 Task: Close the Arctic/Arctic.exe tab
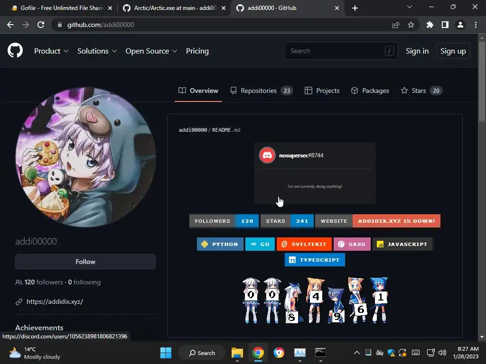point(224,8)
